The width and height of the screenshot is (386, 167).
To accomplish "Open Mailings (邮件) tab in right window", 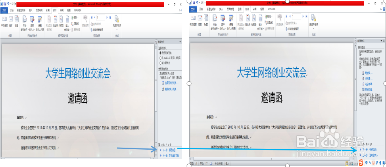I will coord(247,9).
